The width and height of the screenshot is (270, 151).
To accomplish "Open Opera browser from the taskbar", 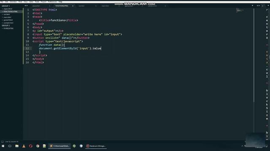I will (31, 146).
